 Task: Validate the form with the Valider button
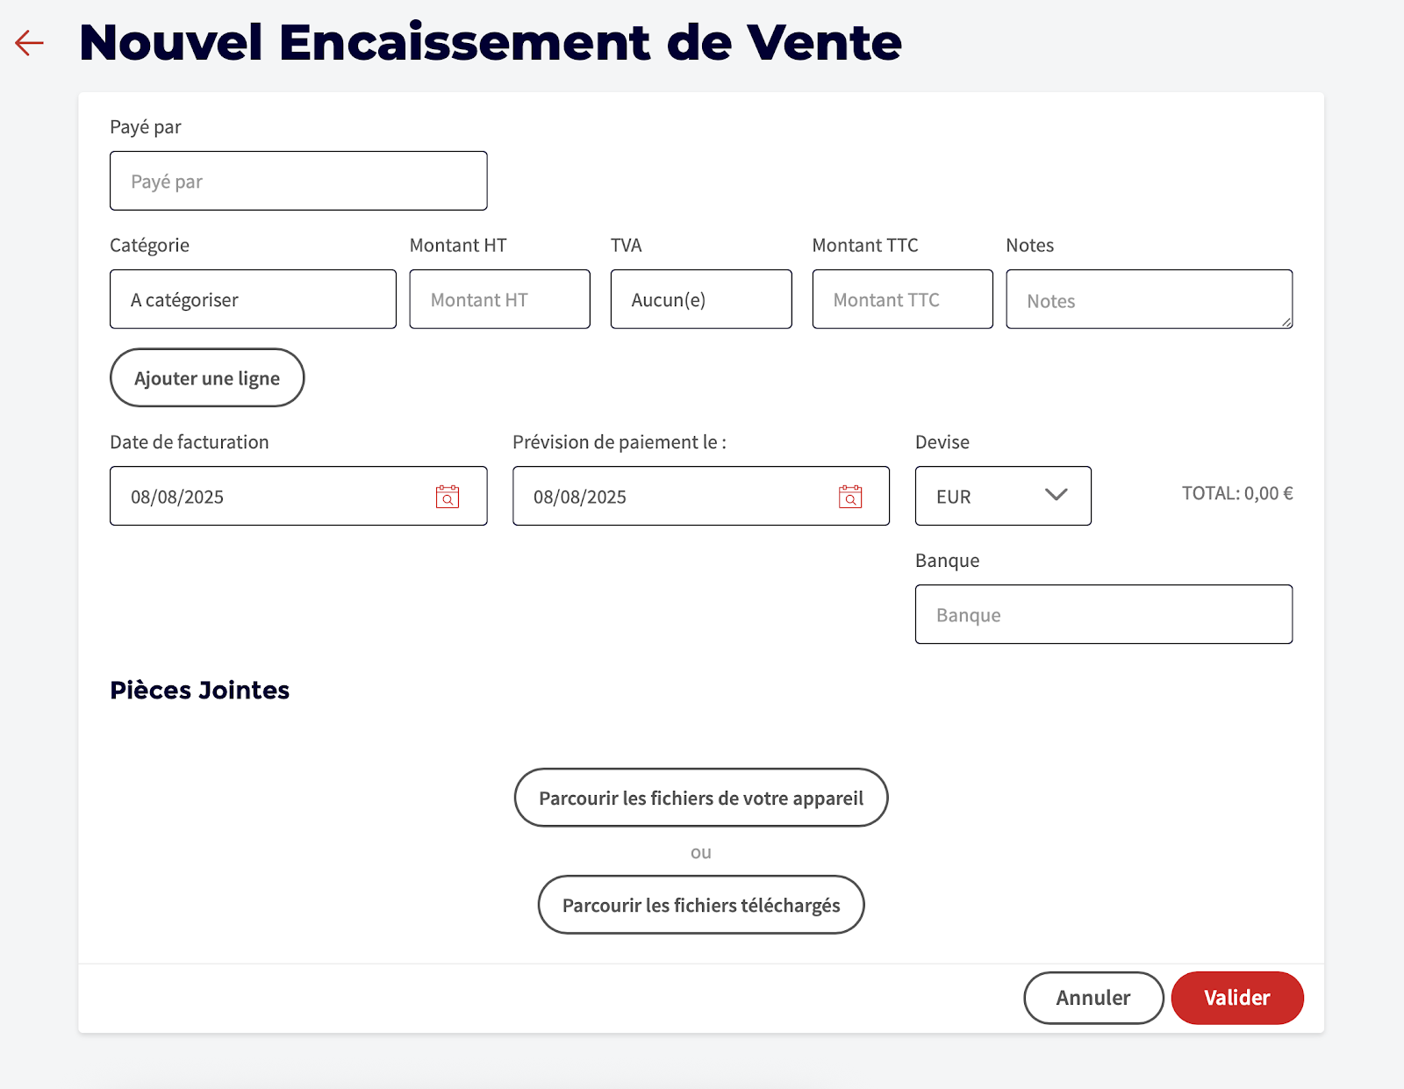tap(1236, 998)
